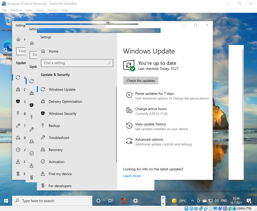Open network status tray icon

point(211,201)
